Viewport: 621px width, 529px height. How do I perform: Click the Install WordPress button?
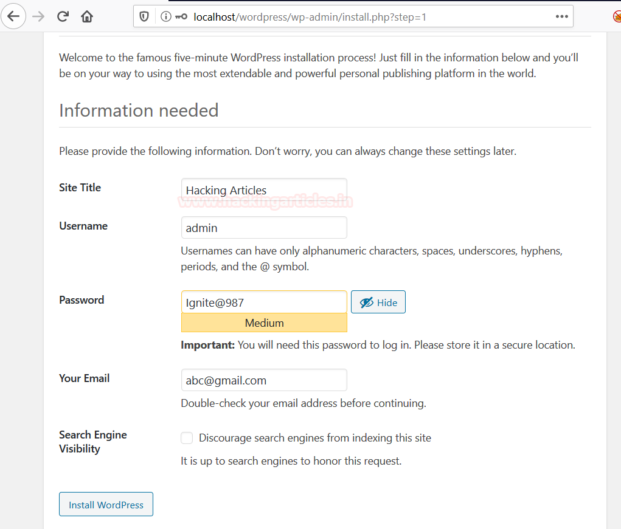(106, 504)
